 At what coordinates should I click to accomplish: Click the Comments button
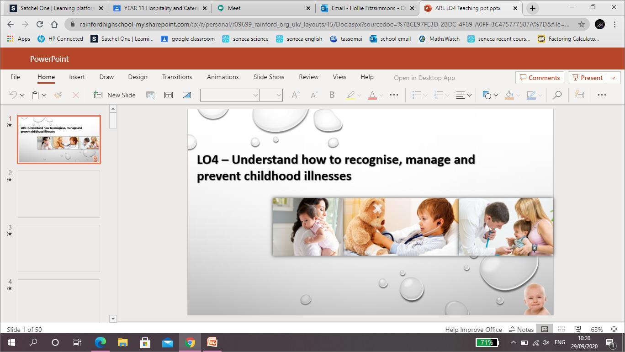[540, 78]
